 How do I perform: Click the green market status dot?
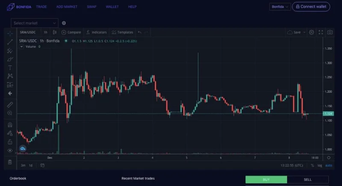click(66, 41)
